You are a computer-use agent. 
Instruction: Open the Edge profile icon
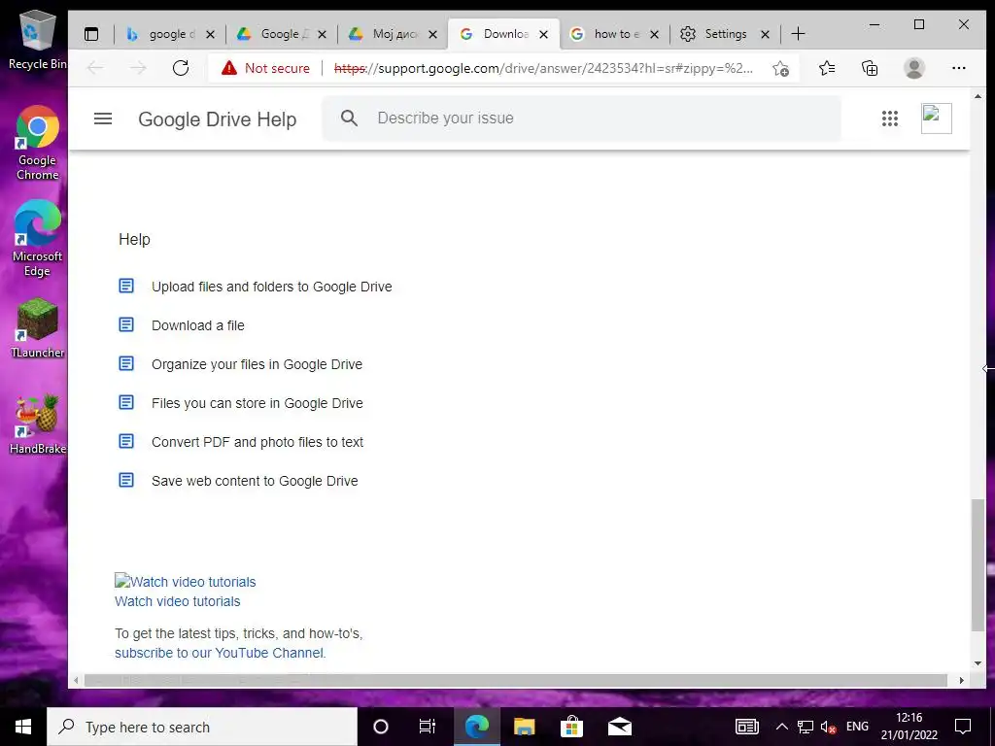coord(913,68)
